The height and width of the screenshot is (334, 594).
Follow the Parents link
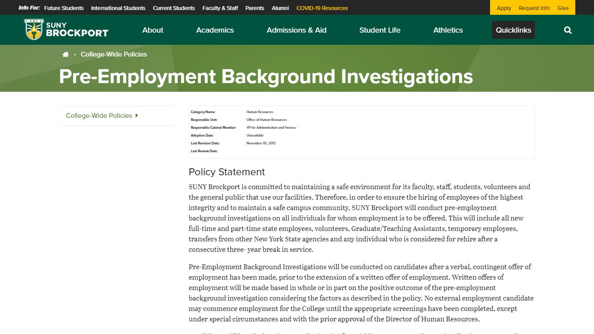(x=255, y=8)
